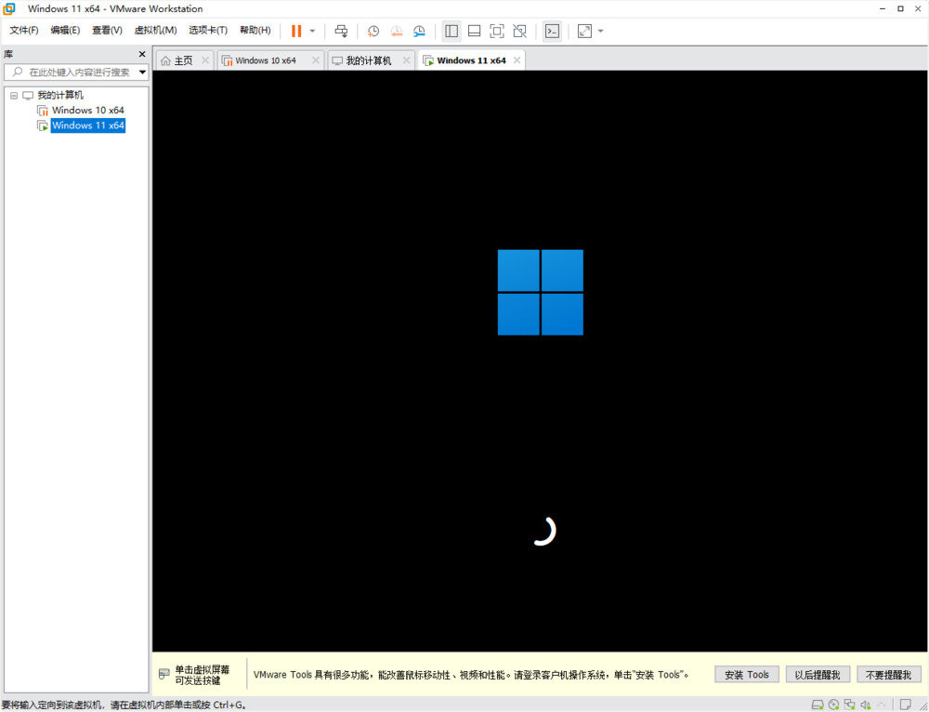Click the sound device status icon
The height and width of the screenshot is (712, 929).
click(x=865, y=704)
